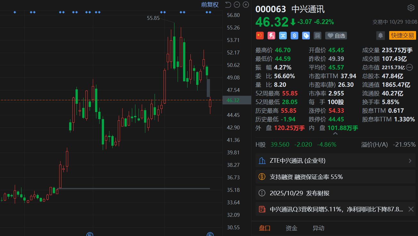Switch to the 资金 tab

tap(291, 228)
